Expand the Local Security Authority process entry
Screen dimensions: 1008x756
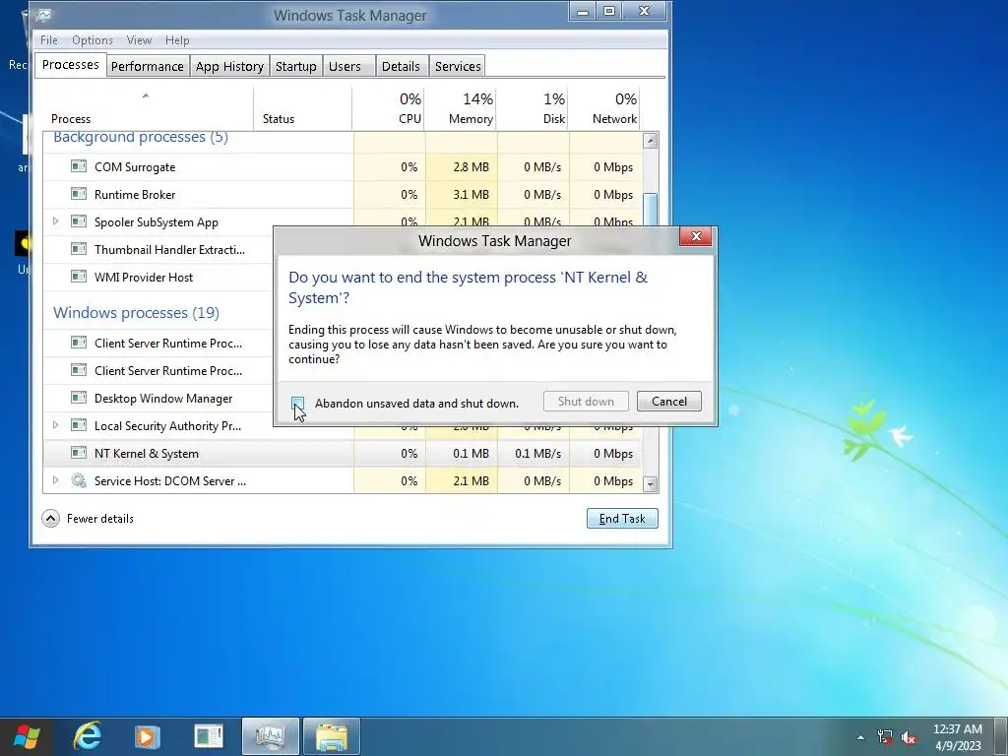(55, 425)
